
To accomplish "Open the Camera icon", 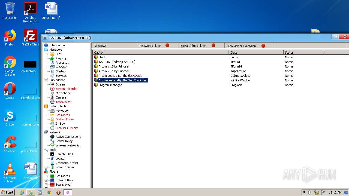I will click(52, 97).
